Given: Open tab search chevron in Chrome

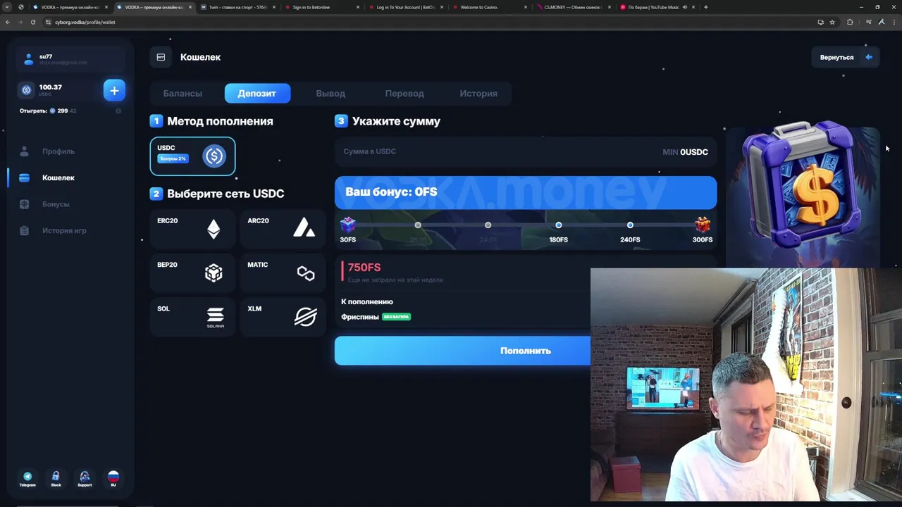Looking at the screenshot, I should tap(7, 7).
